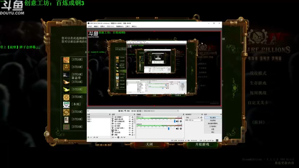Click the 停止推流 button in OBS

[213, 118]
